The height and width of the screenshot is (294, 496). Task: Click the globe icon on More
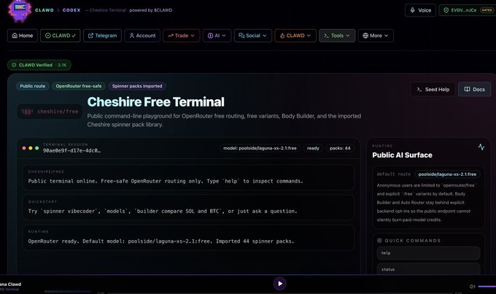(x=365, y=36)
